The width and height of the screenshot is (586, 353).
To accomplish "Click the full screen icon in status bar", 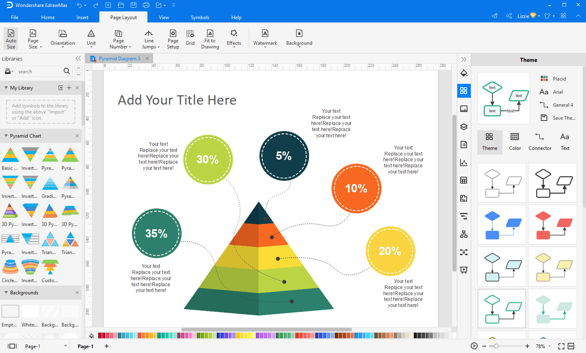I will [x=561, y=346].
